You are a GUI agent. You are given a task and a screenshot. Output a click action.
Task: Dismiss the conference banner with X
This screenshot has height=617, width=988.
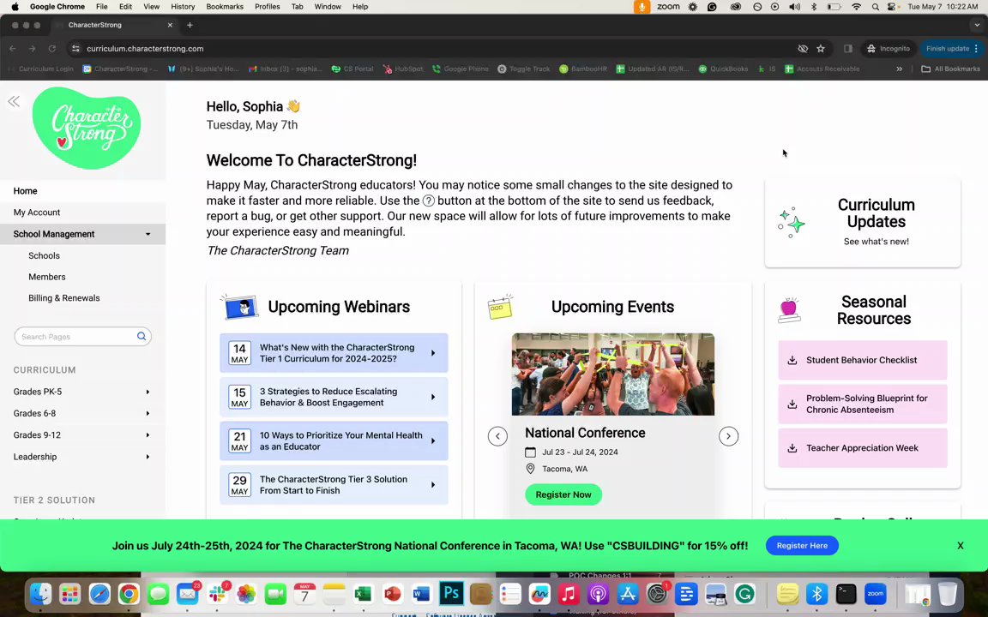pos(960,546)
